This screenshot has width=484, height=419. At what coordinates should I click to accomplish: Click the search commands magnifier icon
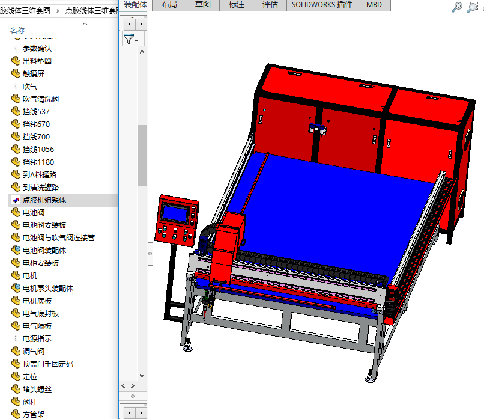click(x=457, y=7)
